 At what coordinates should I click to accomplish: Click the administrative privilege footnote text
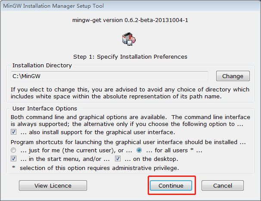(x=95, y=167)
